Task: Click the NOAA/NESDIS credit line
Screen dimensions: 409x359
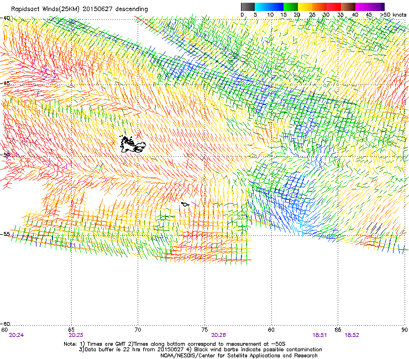Action: tap(239, 356)
